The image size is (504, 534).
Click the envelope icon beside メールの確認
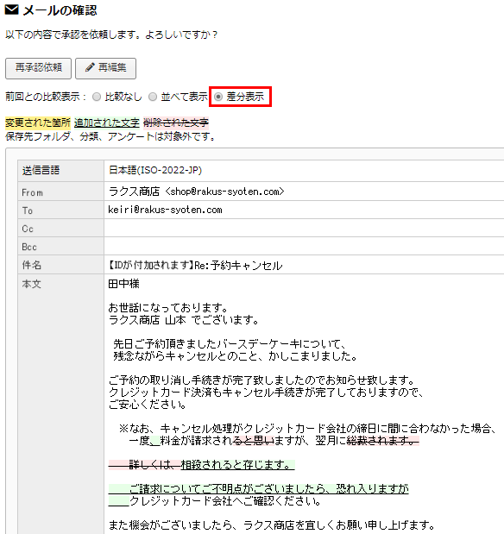11,9
